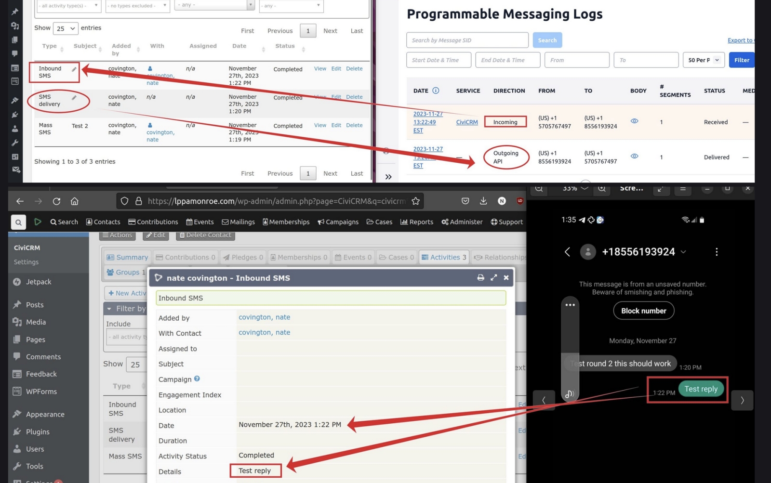Switch to the Activities tab
The height and width of the screenshot is (483, 771).
[x=443, y=258]
